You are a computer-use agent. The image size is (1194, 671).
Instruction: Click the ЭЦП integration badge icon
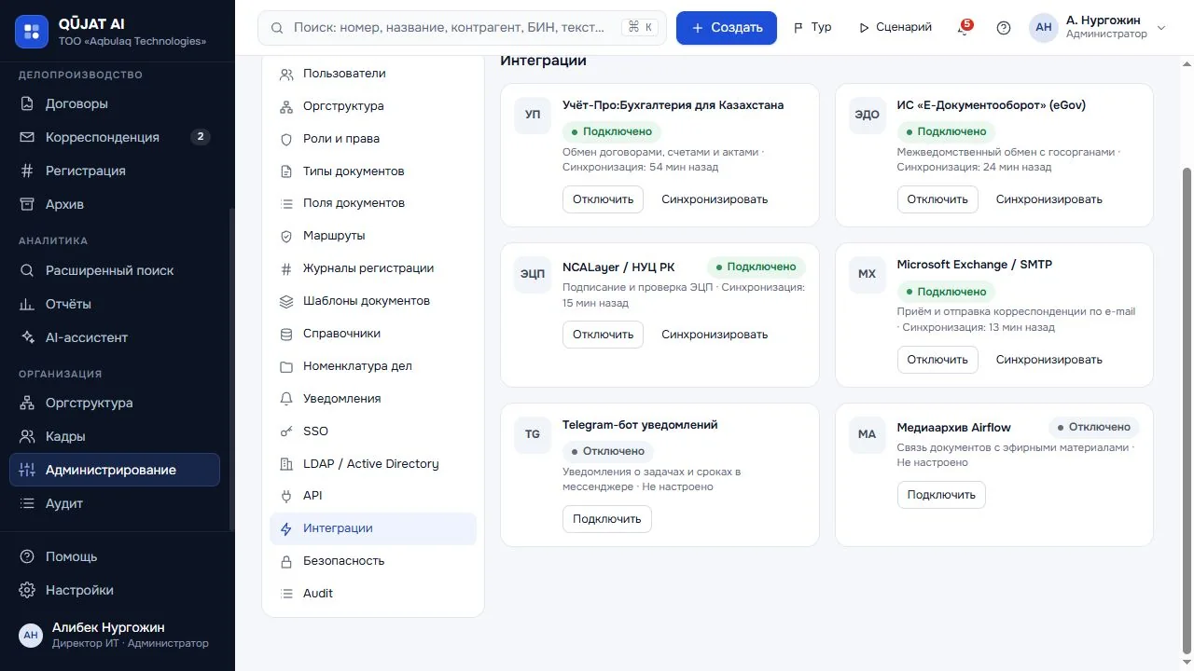click(533, 275)
